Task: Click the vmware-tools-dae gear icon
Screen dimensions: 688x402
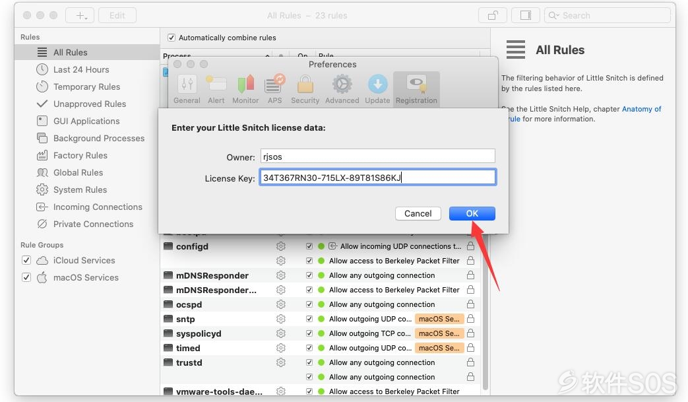Action: (x=281, y=391)
